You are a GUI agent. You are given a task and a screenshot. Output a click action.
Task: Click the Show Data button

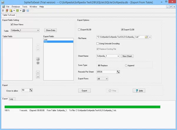[50, 30]
